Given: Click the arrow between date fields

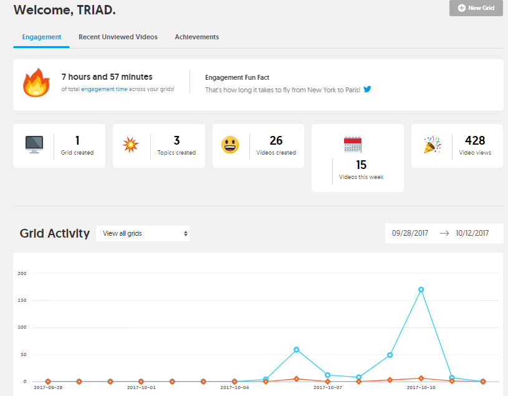Looking at the screenshot, I should tap(444, 233).
